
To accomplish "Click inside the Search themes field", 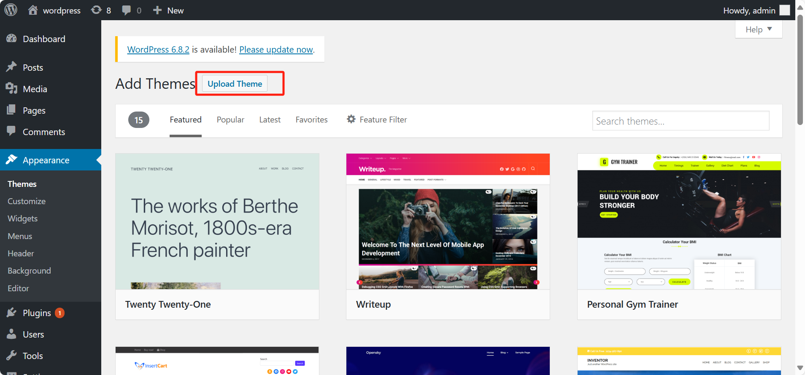I will 681,121.
